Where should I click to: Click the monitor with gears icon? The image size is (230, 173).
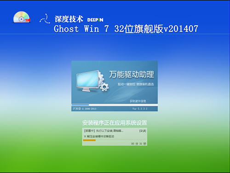tap(92, 81)
